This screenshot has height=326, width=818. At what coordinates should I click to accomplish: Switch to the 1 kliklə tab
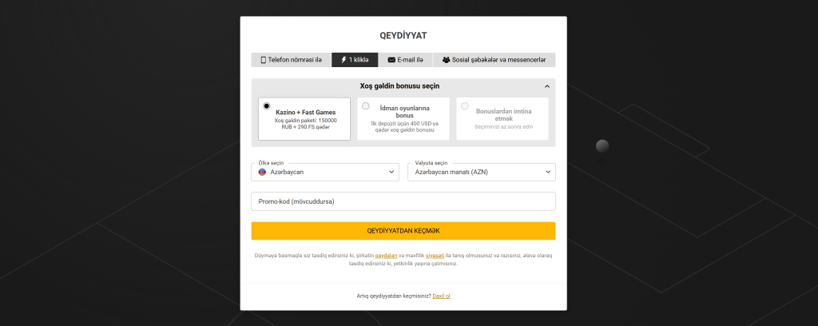[355, 60]
